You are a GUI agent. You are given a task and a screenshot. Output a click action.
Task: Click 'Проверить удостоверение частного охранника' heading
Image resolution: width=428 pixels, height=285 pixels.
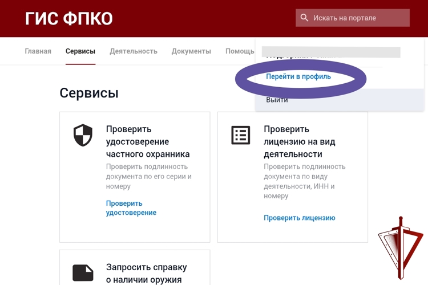click(x=148, y=141)
